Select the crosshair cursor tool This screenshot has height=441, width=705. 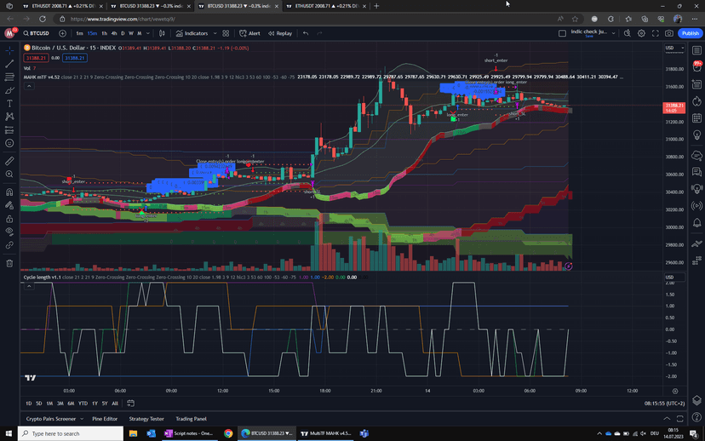(9, 50)
